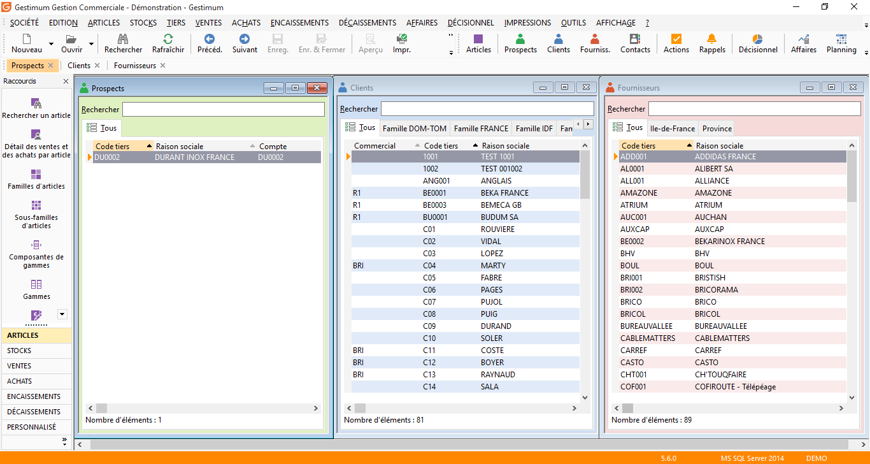Select the VENTES shortcut category
This screenshot has width=870, height=464.
click(36, 366)
